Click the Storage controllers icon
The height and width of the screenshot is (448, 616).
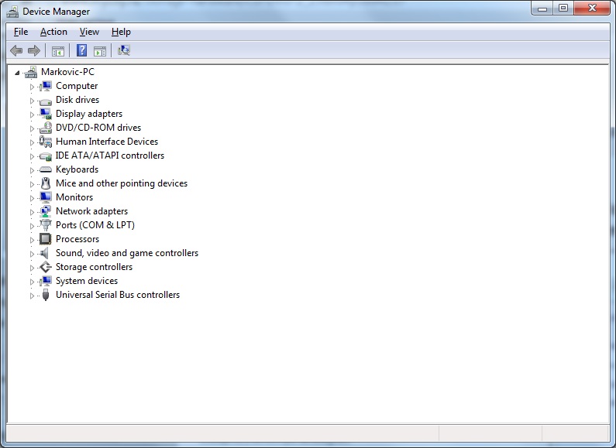click(x=46, y=267)
